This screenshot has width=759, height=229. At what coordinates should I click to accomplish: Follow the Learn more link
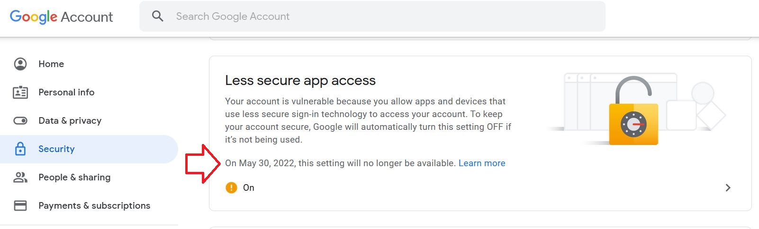(x=482, y=163)
